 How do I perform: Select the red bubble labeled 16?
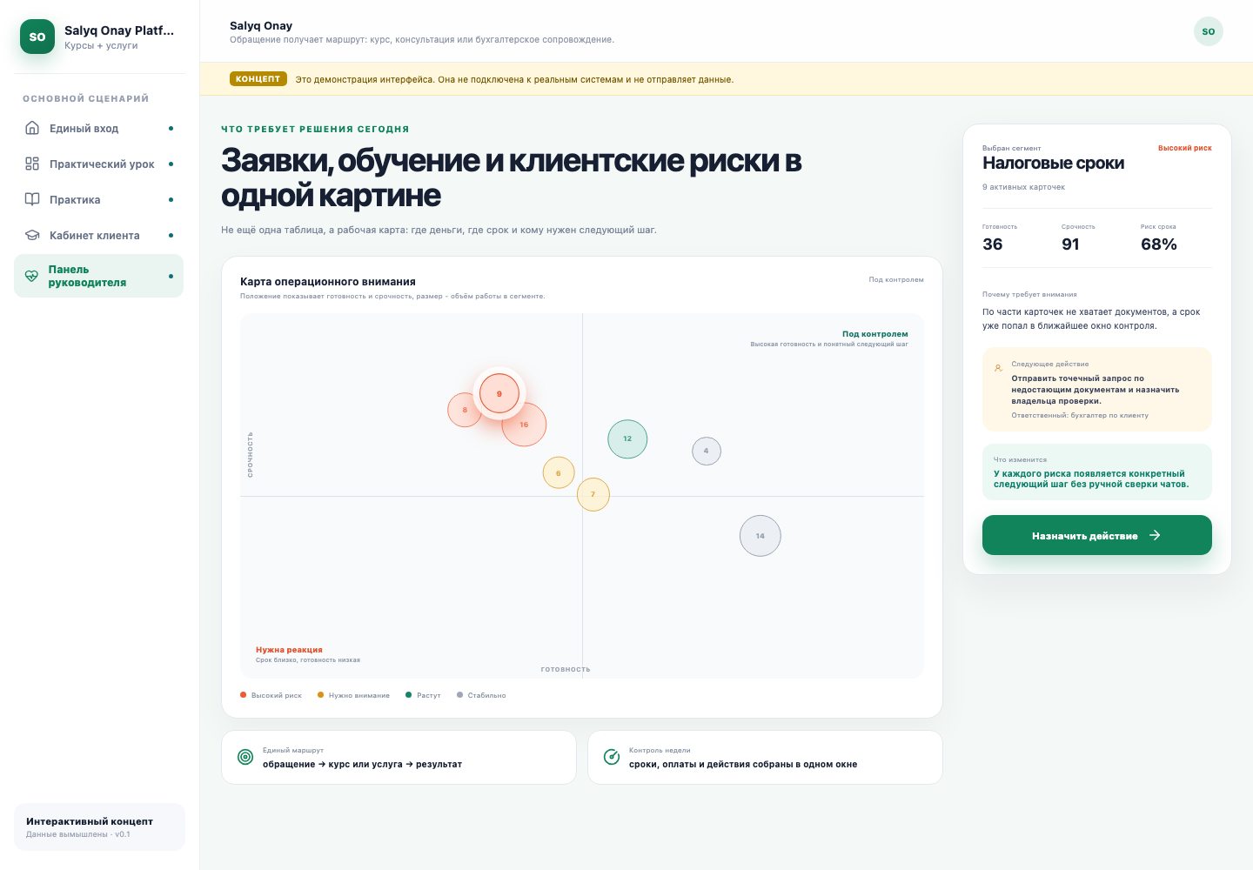[524, 425]
